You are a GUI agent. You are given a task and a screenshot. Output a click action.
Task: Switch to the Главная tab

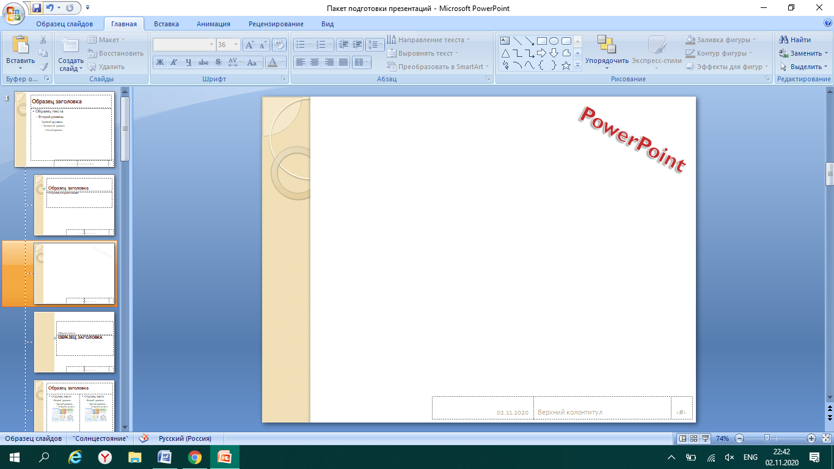coord(124,24)
